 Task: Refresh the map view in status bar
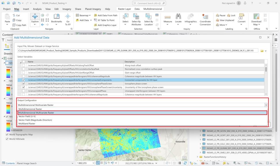point(185,163)
